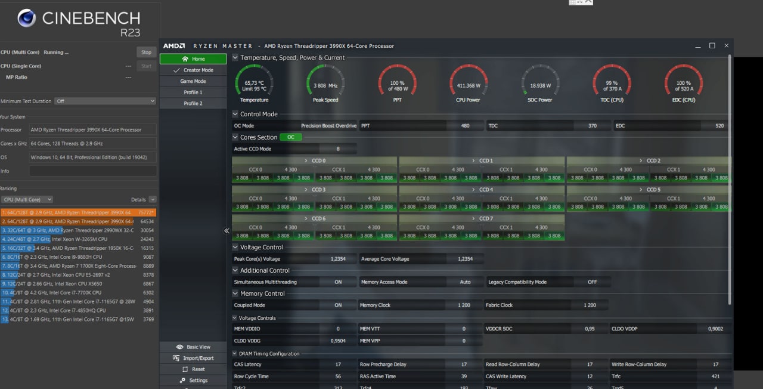Collapse the sidebar with the double-arrow icon

pyautogui.click(x=227, y=231)
